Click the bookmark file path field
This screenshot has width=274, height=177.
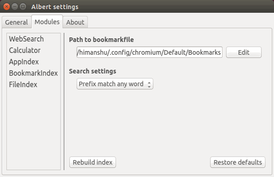pos(150,52)
